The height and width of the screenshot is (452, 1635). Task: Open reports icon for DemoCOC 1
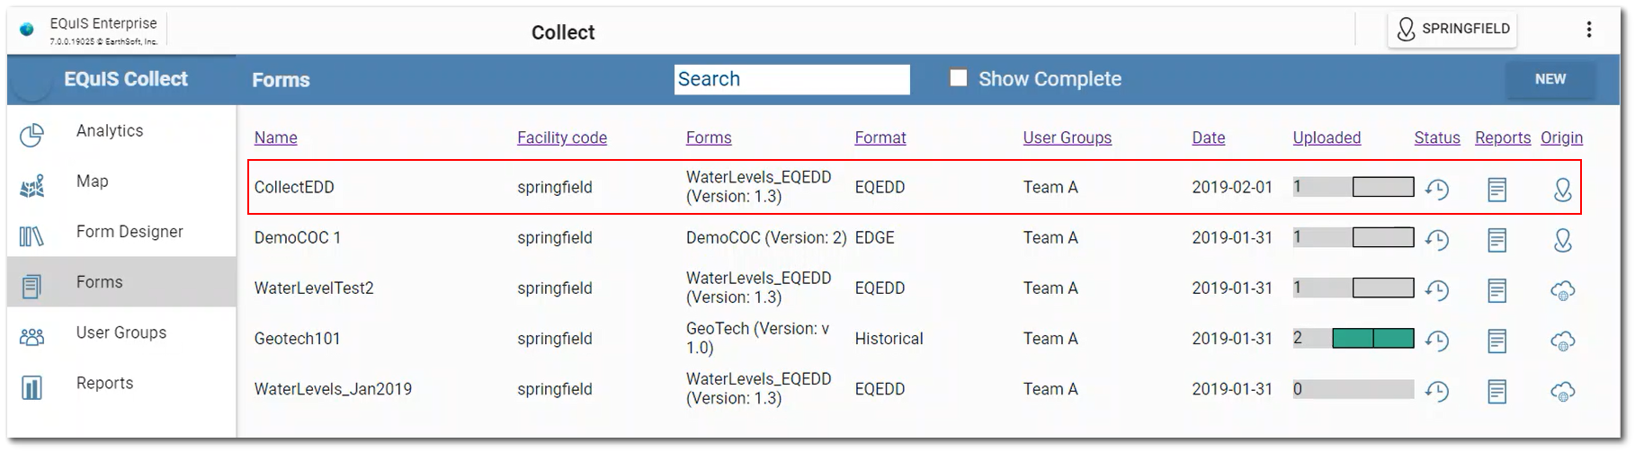(x=1497, y=240)
